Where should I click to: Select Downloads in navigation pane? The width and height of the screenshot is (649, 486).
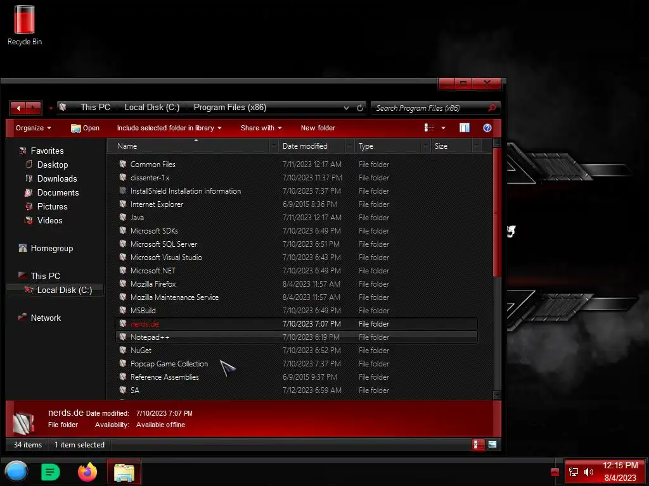pyautogui.click(x=57, y=179)
